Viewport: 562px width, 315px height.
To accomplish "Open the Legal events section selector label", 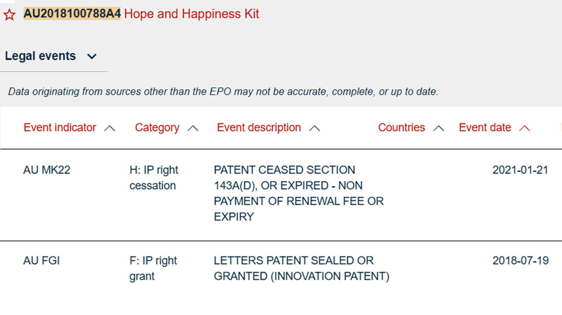I will click(40, 56).
